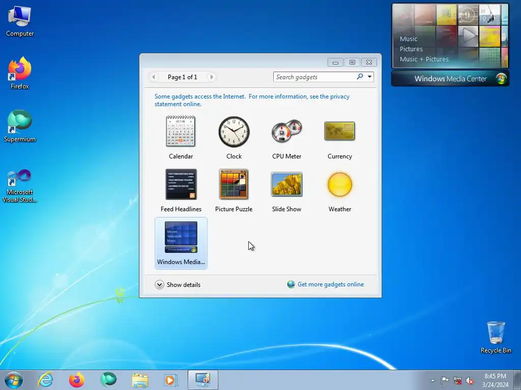This screenshot has height=390, width=521.
Task: Show hidden tray icons arrow
Action: pyautogui.click(x=432, y=380)
